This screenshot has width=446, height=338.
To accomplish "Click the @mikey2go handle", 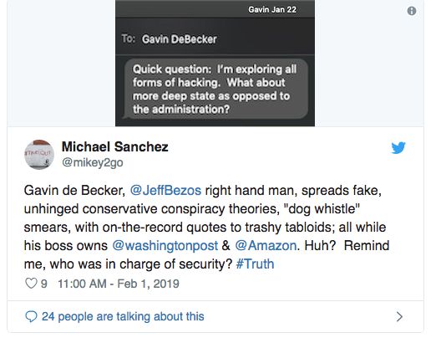I will pos(93,162).
